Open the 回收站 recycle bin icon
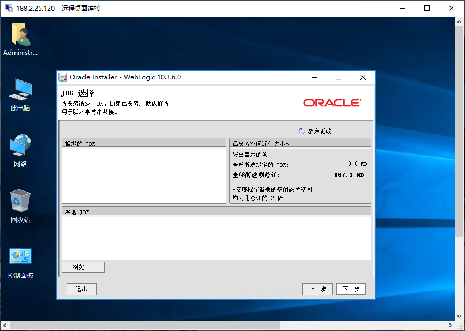Viewport: 465px width, 331px height. click(20, 206)
